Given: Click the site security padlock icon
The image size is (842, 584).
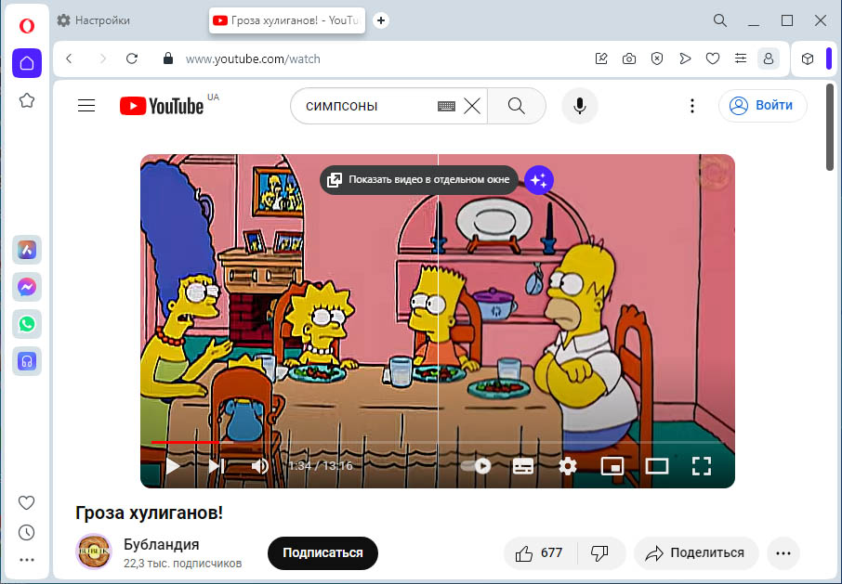Looking at the screenshot, I should [x=168, y=58].
